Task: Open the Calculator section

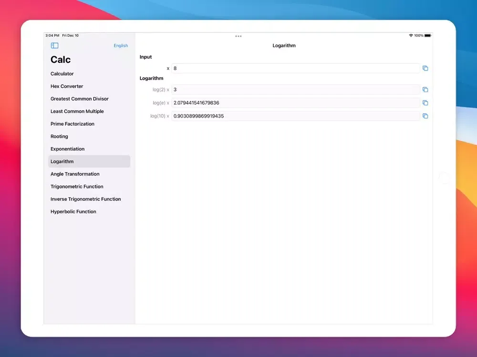Action: [89, 74]
